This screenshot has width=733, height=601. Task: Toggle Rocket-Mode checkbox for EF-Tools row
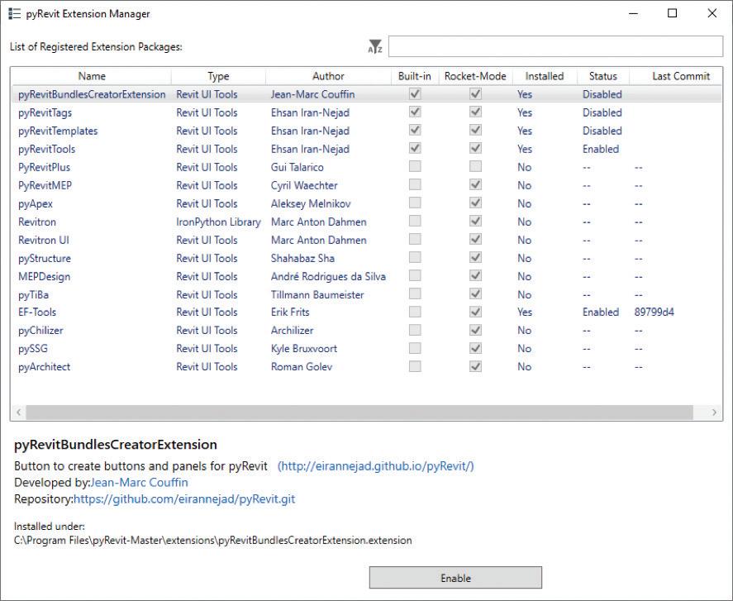pos(475,312)
